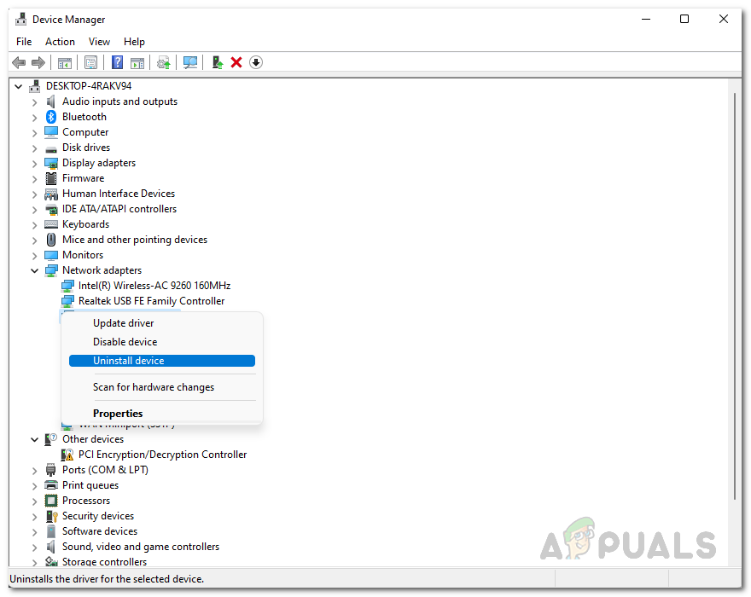Select the Storage controllers label
The width and height of the screenshot is (751, 597).
(x=104, y=561)
